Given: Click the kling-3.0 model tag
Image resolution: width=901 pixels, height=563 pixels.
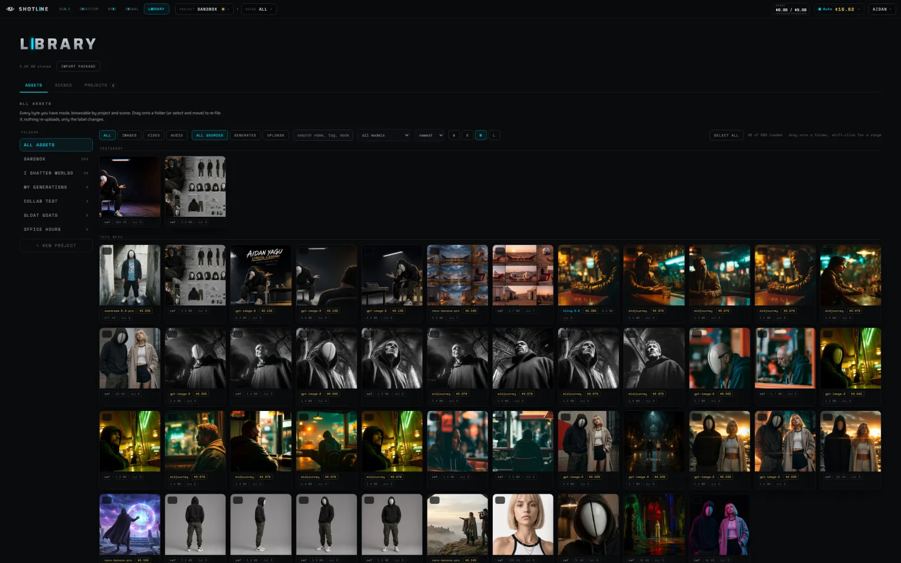Looking at the screenshot, I should 571,311.
